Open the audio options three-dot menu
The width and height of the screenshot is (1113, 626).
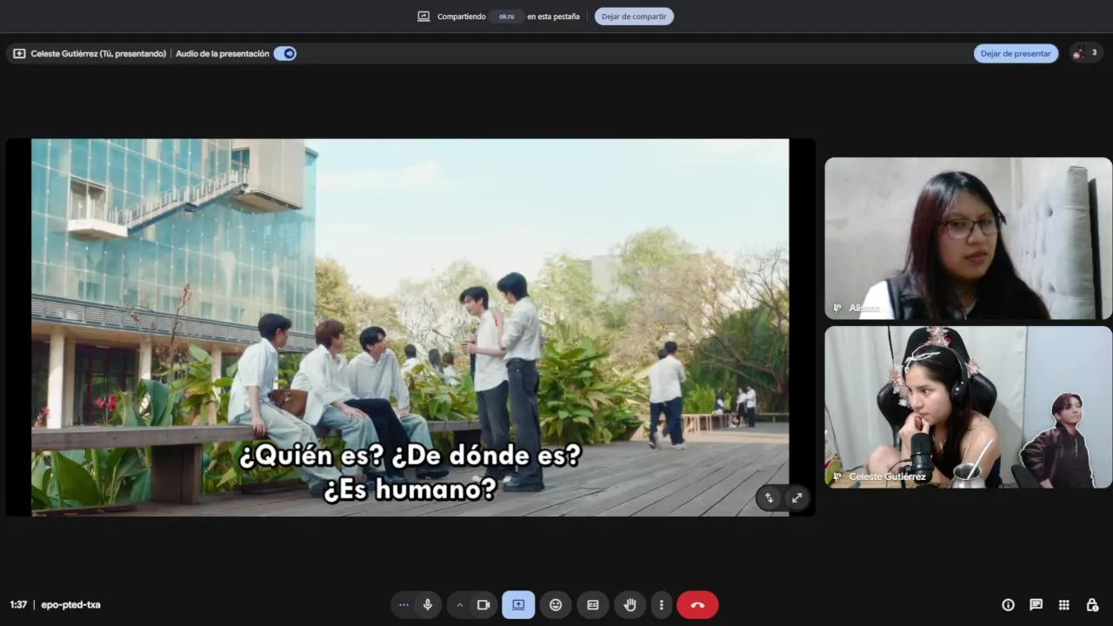(x=403, y=605)
